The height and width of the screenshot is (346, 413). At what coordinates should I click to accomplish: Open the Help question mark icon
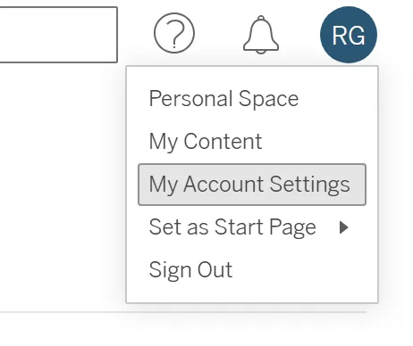(x=174, y=33)
